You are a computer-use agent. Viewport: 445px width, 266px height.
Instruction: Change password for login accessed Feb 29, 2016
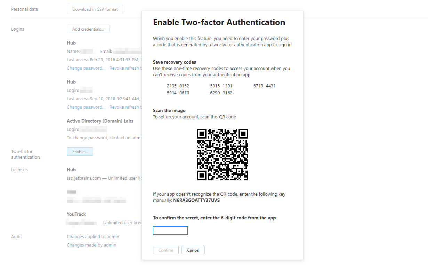click(x=86, y=68)
